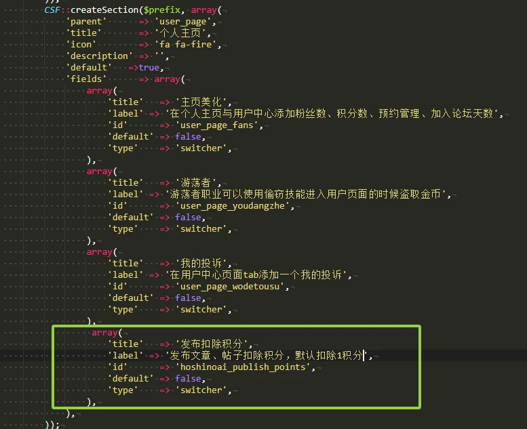Click the 'user_page_fans' id string
Viewport: 527px width, 429px height.
[x=218, y=125]
